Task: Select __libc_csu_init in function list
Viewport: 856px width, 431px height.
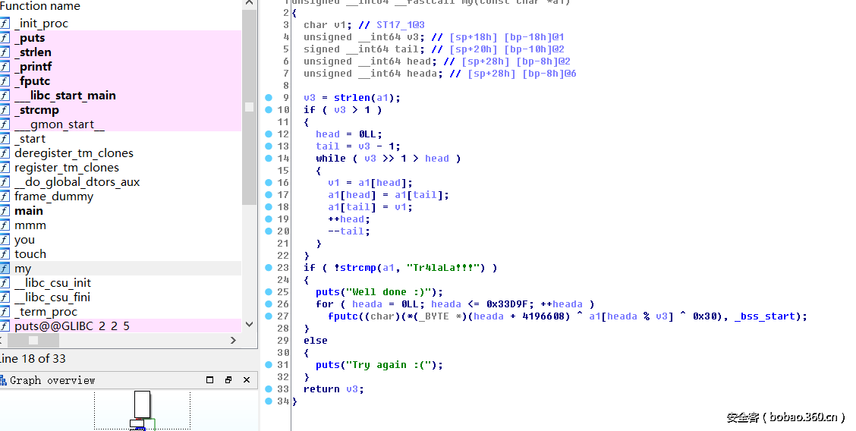Action: (52, 283)
